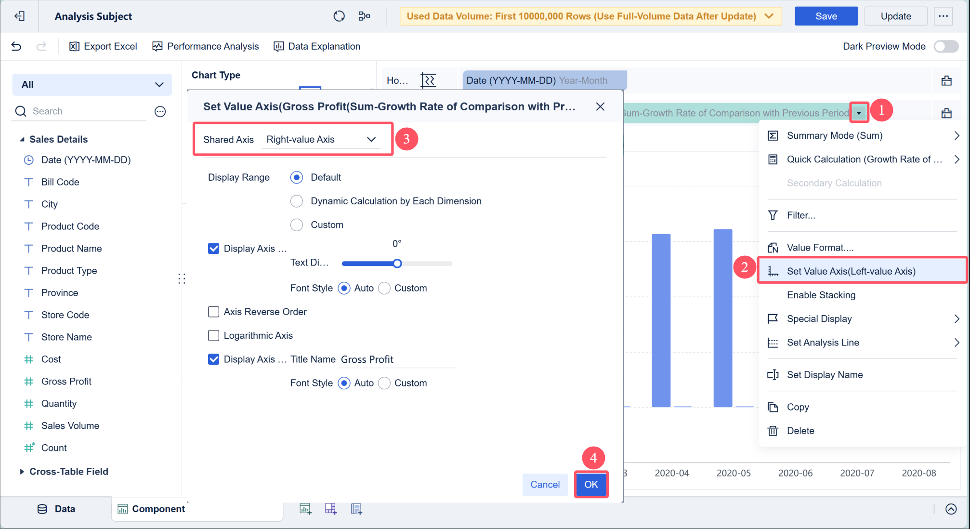Click the circled up-arrow icon bottom-right
The image size is (970, 529).
pyautogui.click(x=951, y=509)
